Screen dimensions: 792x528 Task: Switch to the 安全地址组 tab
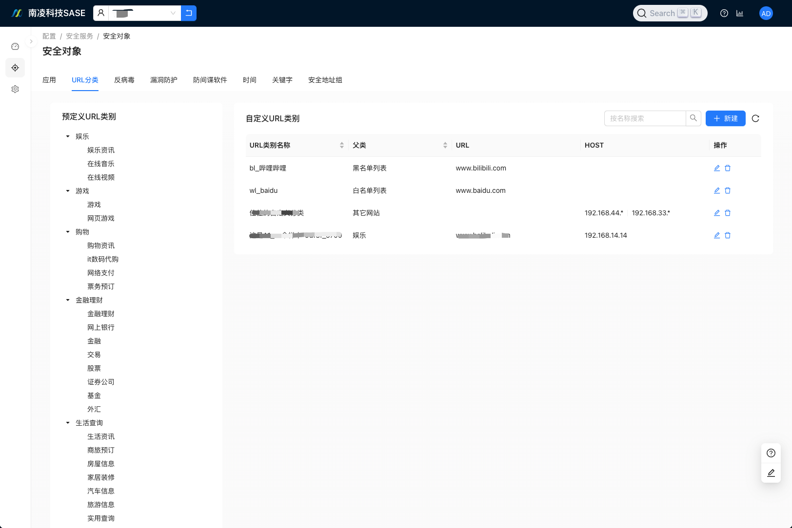(325, 80)
